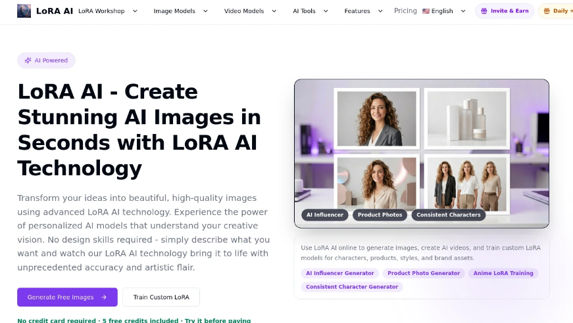Click the Generate Free Images button
This screenshot has width=573, height=323.
[x=67, y=297]
